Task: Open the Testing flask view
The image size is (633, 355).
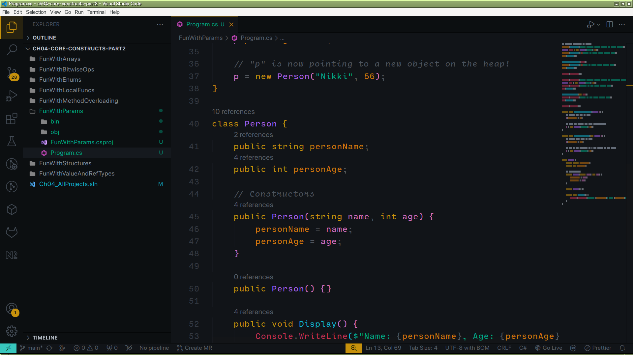Action: tap(12, 141)
